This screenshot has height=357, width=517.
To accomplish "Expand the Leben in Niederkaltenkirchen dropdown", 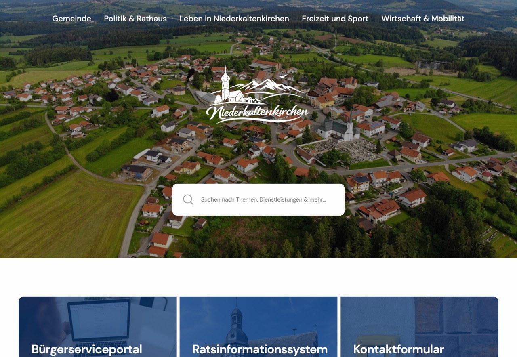I will pos(234,19).
